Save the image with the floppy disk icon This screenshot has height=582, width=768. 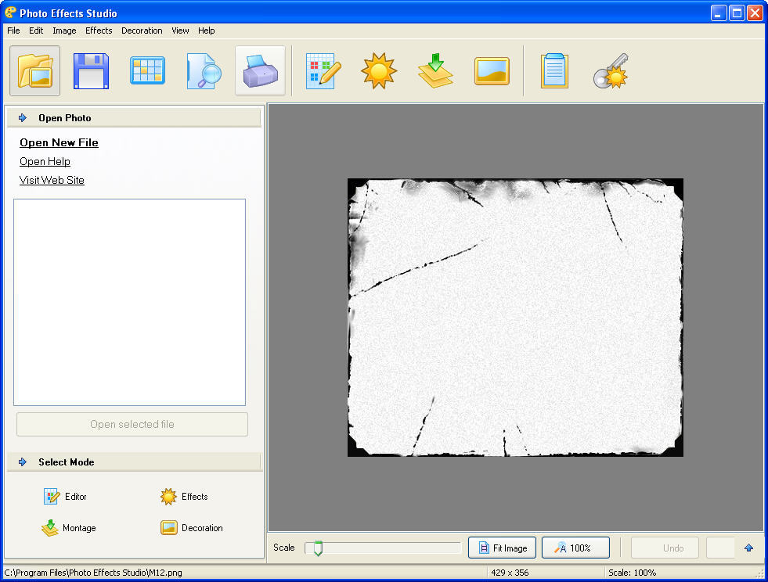click(91, 70)
